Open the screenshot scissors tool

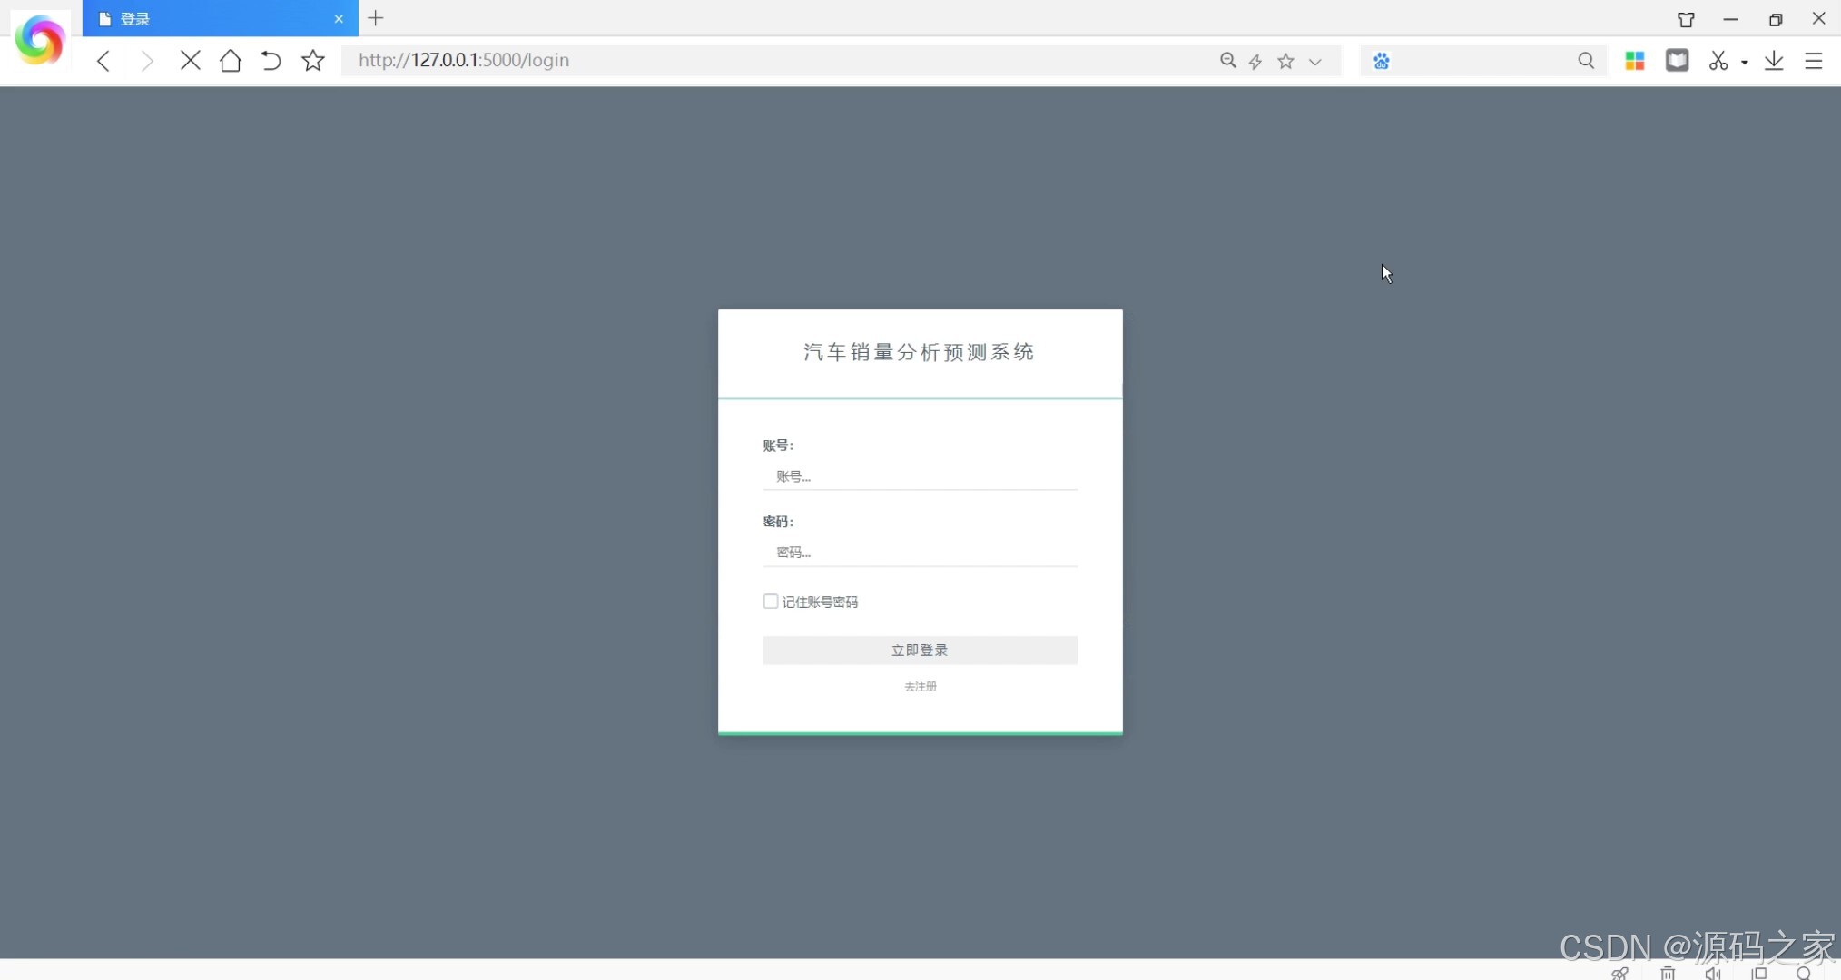1718,61
